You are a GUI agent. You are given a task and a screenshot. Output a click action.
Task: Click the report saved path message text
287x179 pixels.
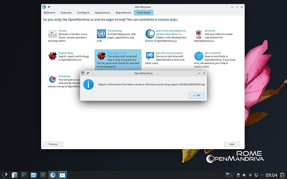151,84
